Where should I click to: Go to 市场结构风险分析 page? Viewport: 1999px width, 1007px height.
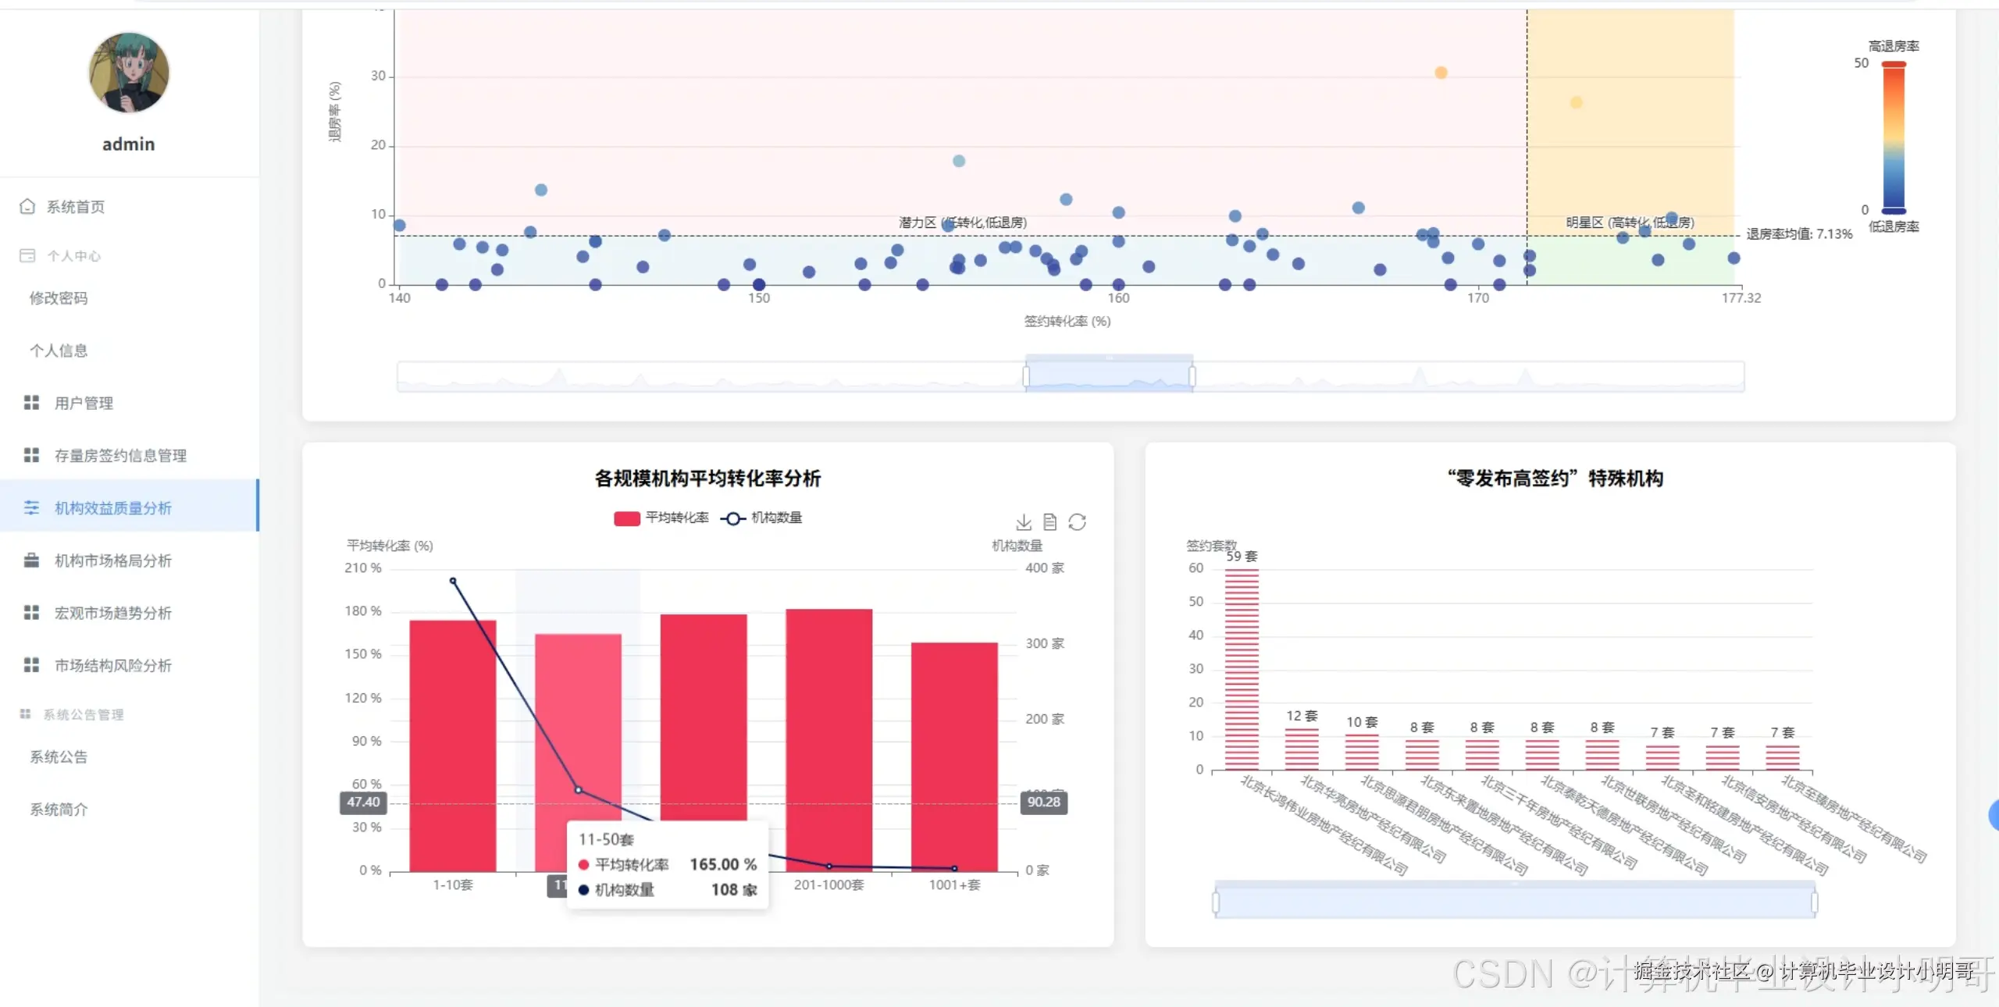112,666
